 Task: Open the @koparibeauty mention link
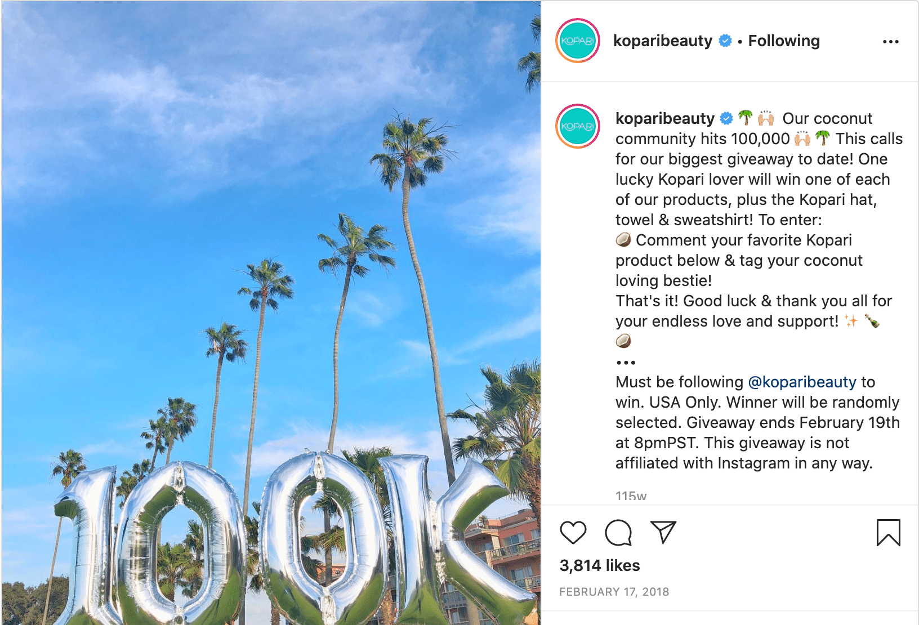pos(802,382)
